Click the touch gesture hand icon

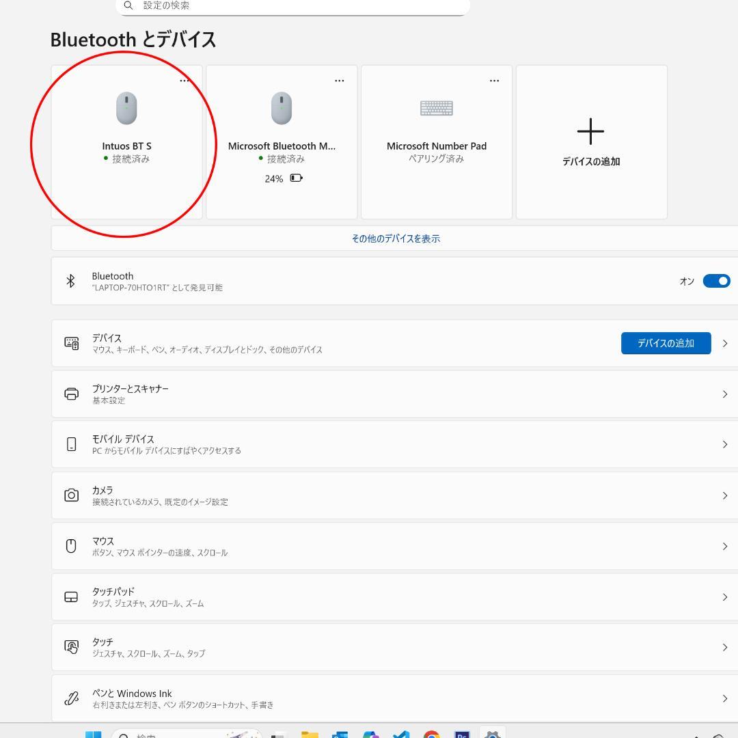pyautogui.click(x=72, y=647)
